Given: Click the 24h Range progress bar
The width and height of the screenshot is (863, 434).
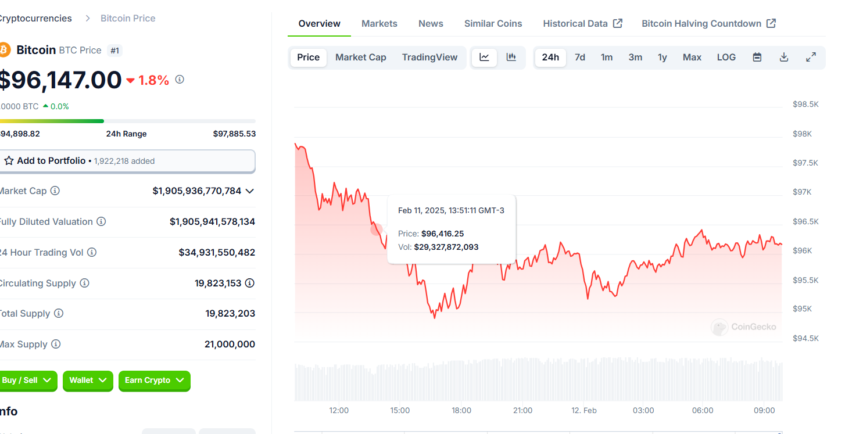Looking at the screenshot, I should 127,121.
